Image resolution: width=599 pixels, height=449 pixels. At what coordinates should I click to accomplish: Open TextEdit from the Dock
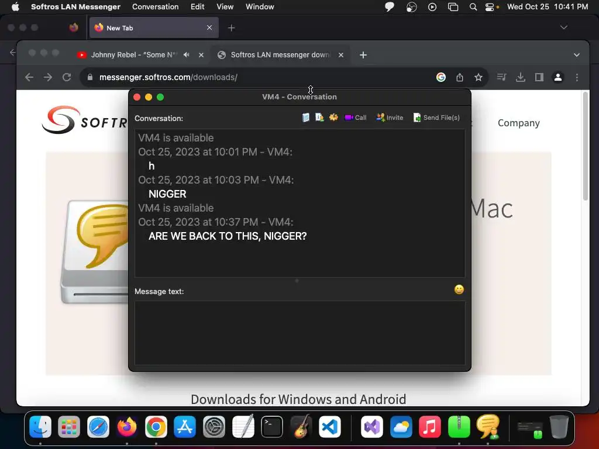(243, 426)
